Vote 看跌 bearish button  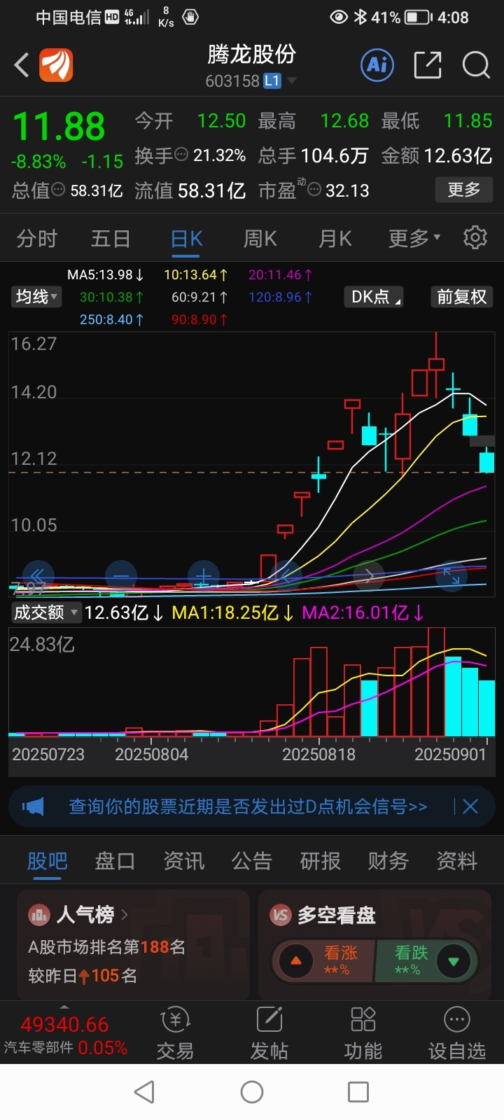(427, 960)
